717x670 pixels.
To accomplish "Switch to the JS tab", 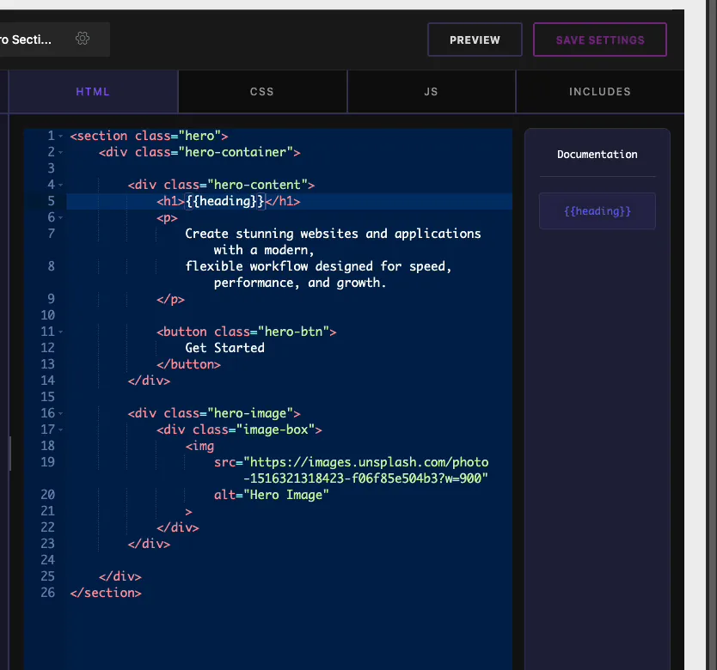I will pos(431,91).
